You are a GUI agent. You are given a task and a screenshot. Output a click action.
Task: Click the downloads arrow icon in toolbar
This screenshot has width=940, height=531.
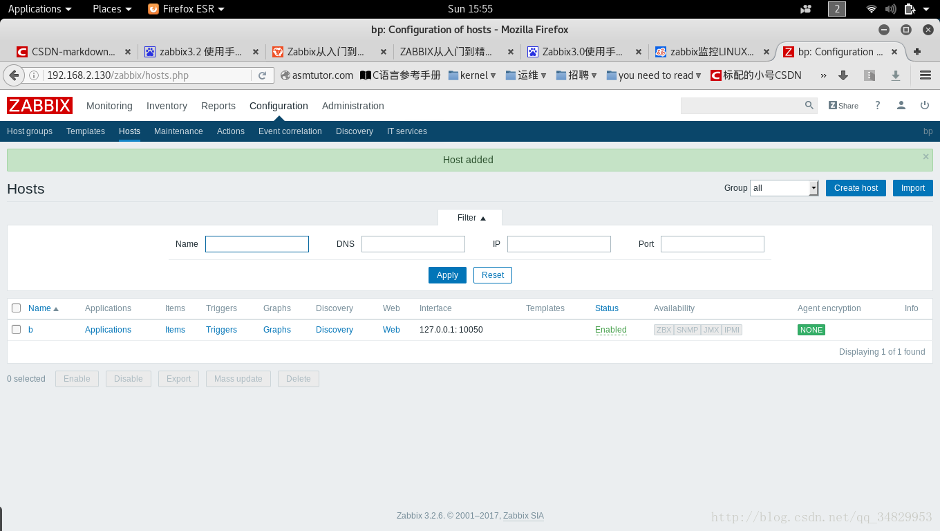(x=843, y=75)
